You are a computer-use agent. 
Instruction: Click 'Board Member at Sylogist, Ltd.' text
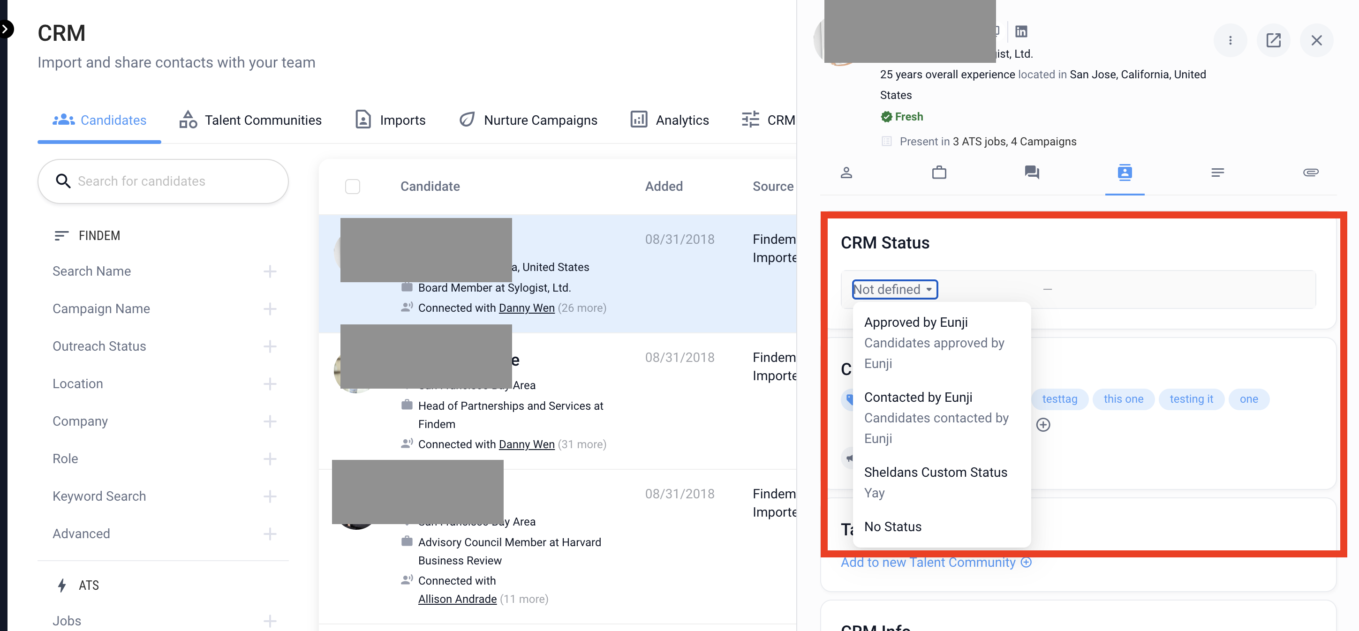tap(494, 287)
